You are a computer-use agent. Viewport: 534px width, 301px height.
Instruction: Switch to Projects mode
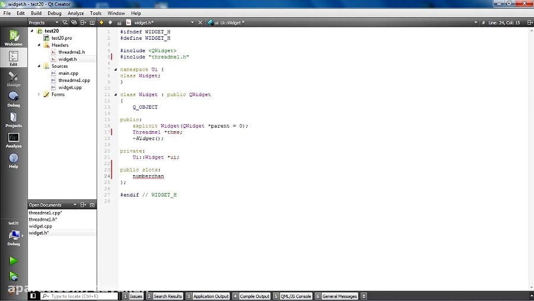(13, 119)
